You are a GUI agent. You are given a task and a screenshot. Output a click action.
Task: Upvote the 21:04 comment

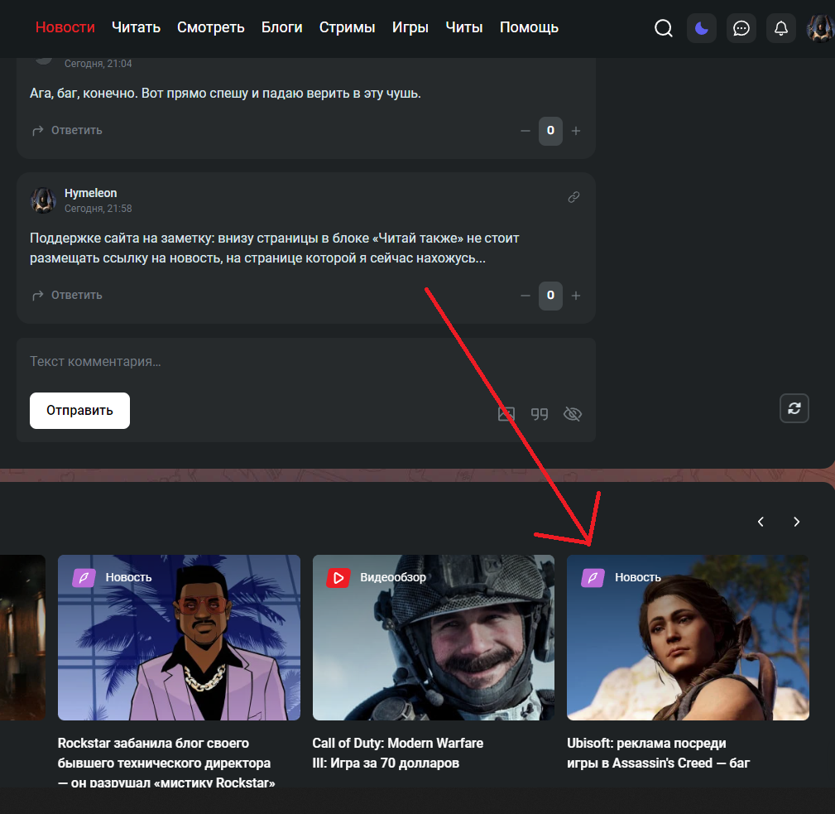pyautogui.click(x=576, y=131)
